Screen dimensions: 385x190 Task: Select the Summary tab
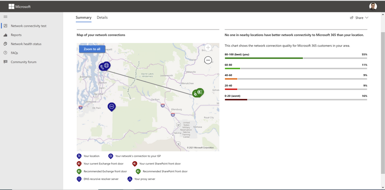click(84, 18)
